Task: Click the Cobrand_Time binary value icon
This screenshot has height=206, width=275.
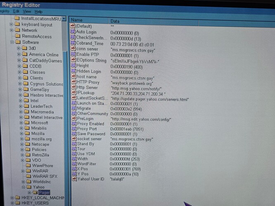Action: 73,43
